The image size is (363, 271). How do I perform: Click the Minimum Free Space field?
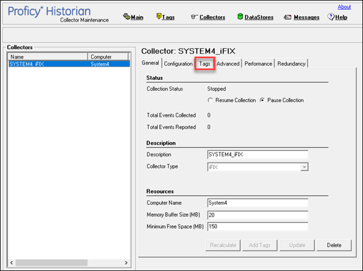point(258,226)
